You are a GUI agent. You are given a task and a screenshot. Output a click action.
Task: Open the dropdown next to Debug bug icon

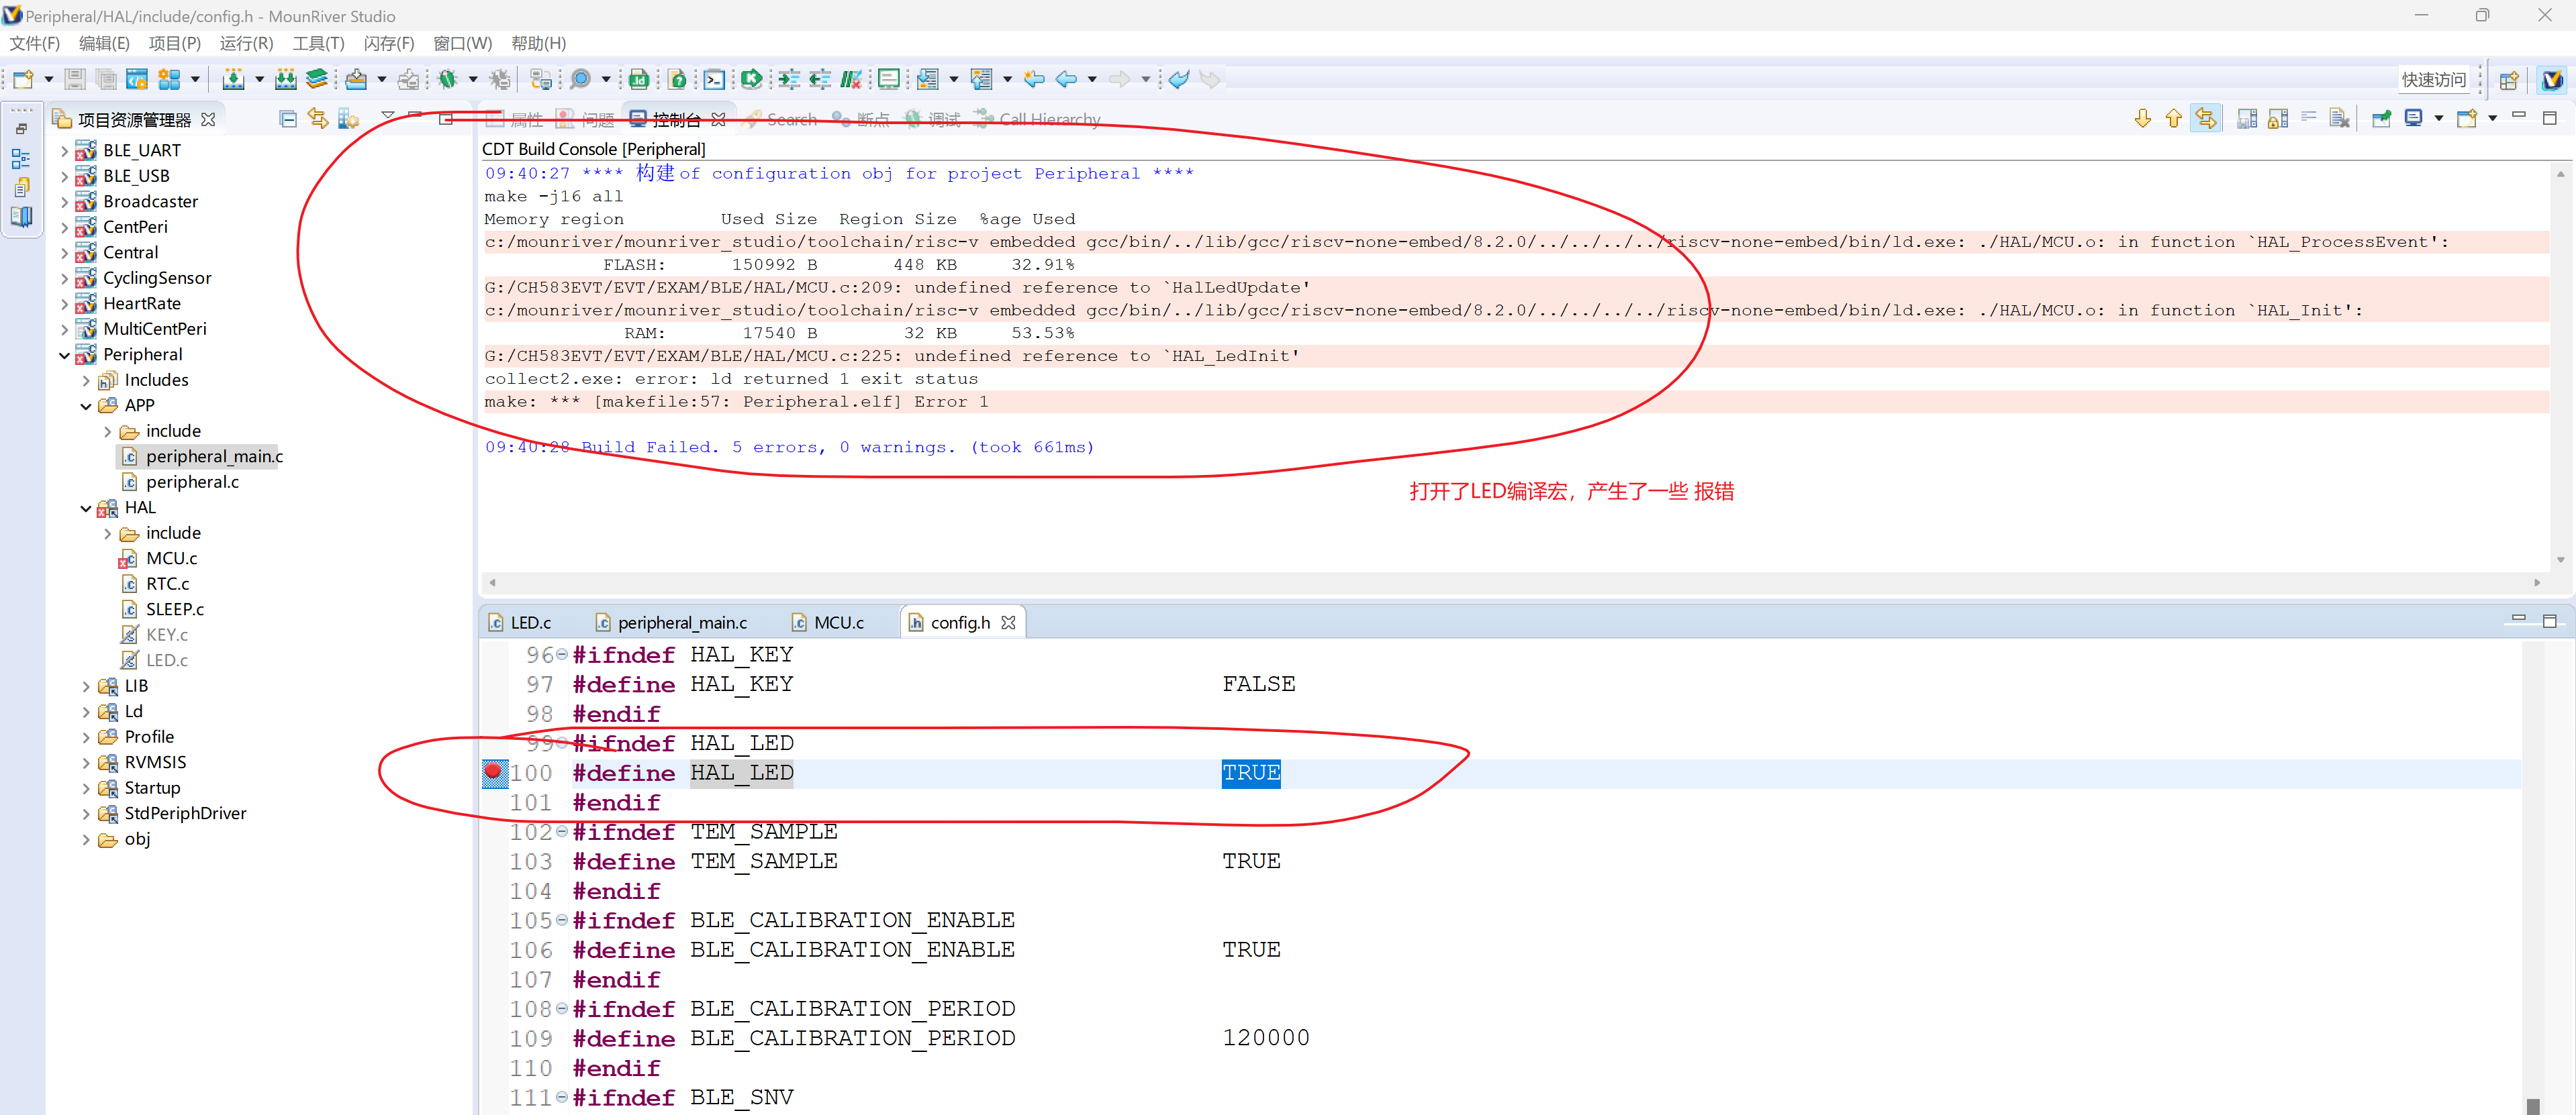[x=473, y=79]
